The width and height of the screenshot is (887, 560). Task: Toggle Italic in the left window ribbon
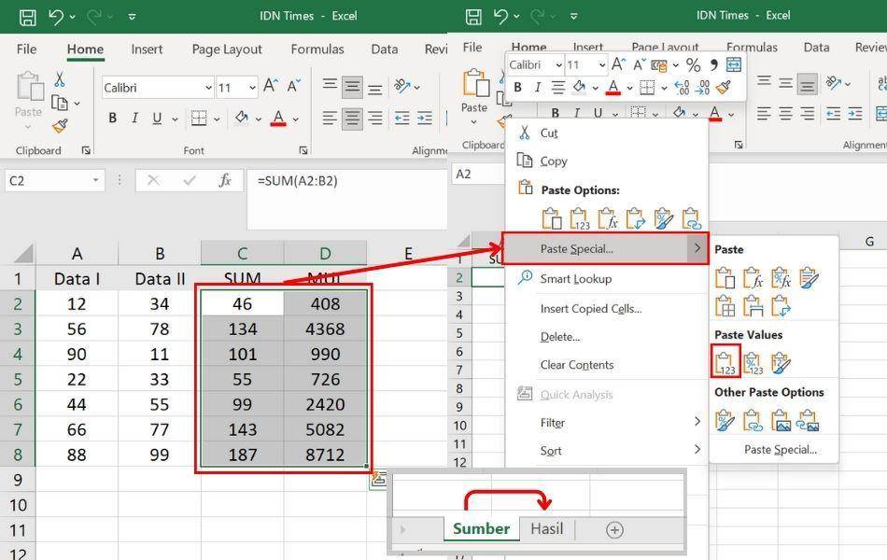point(134,118)
